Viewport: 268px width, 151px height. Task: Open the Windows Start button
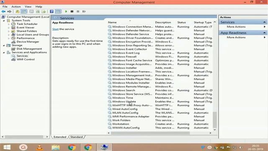7,147
